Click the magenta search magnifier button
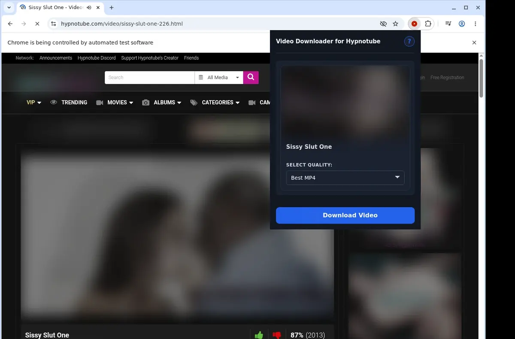This screenshot has width=515, height=339. tap(251, 77)
